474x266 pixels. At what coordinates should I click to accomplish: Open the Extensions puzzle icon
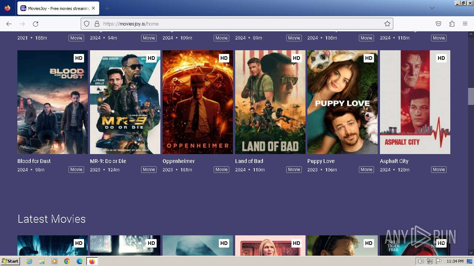(452, 24)
